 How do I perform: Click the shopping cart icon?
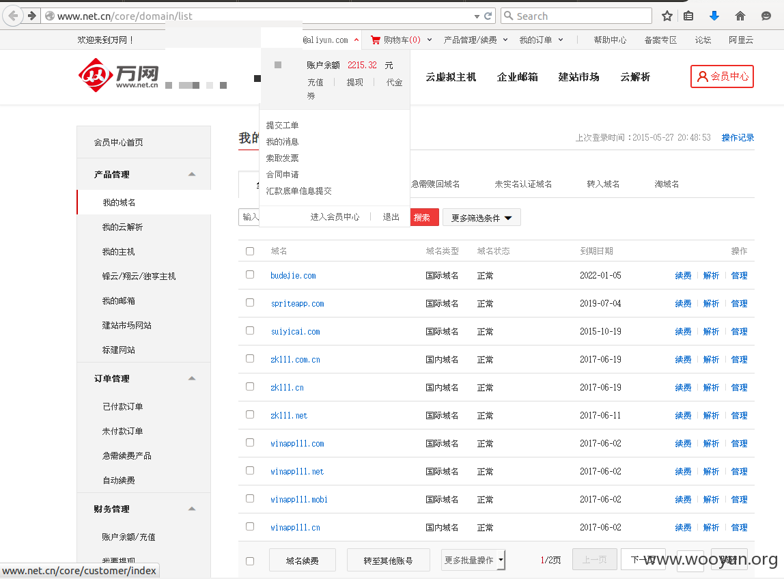click(376, 40)
